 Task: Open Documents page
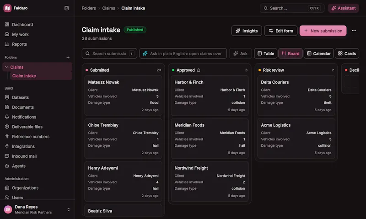tap(23, 107)
